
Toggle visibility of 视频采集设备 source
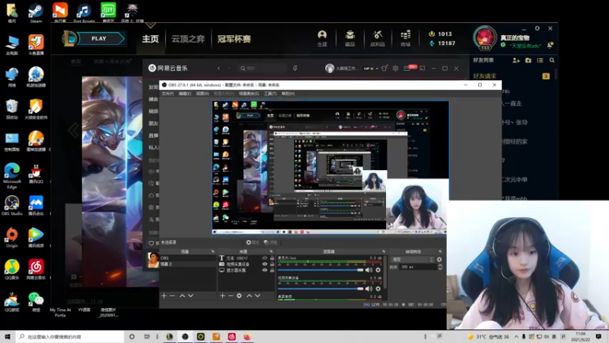tap(265, 264)
